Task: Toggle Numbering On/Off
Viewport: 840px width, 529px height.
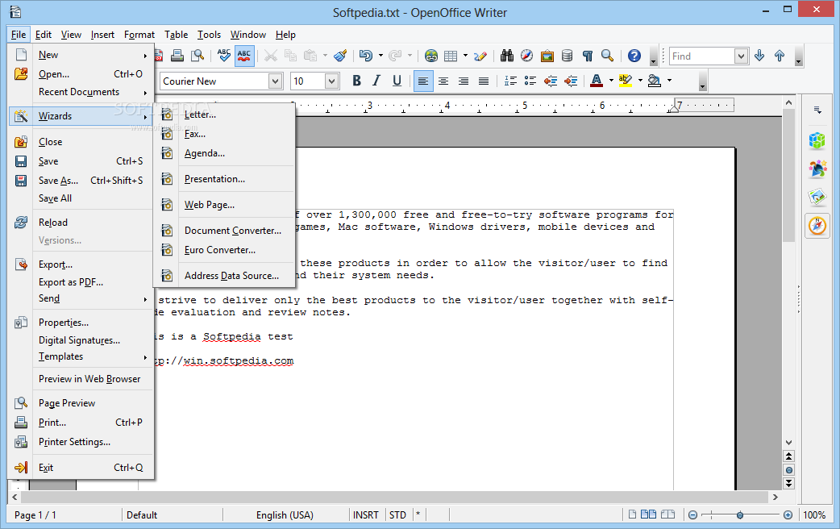Action: point(510,81)
